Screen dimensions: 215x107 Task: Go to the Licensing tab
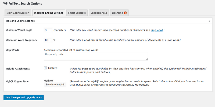(x=119, y=13)
